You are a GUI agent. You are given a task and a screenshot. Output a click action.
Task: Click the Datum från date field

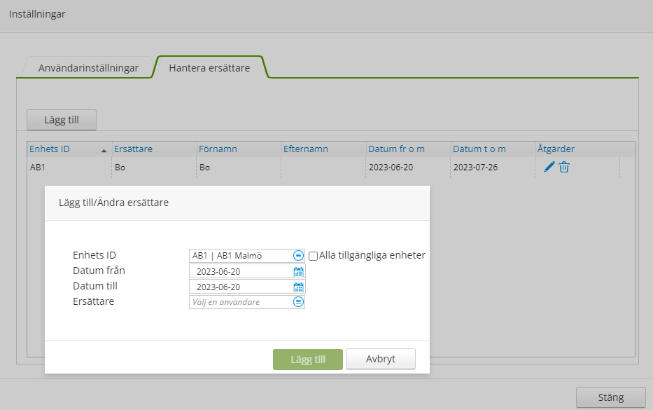[241, 271]
